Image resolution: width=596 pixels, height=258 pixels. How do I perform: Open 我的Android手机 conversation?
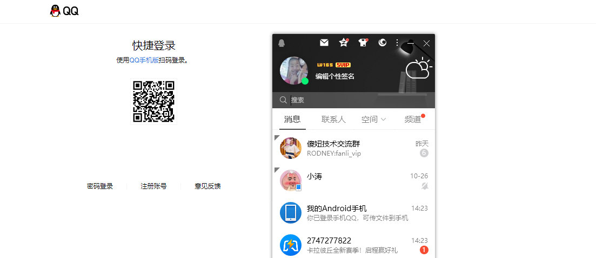353,213
